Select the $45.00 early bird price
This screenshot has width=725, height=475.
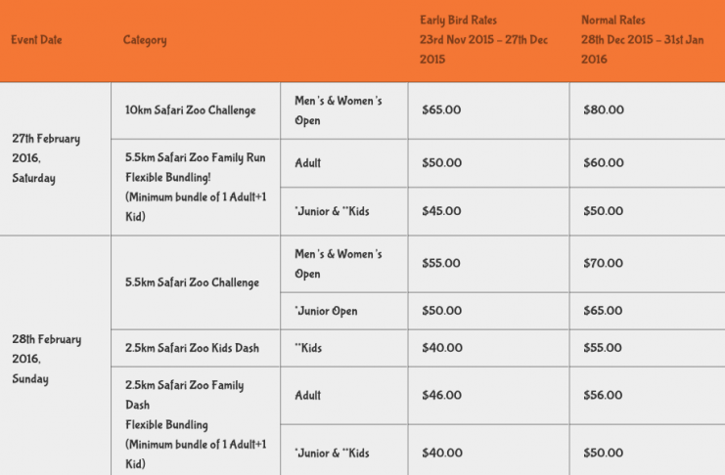point(441,211)
